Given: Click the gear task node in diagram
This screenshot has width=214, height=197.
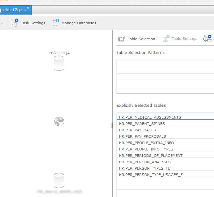Looking at the screenshot, I should coord(59,121).
